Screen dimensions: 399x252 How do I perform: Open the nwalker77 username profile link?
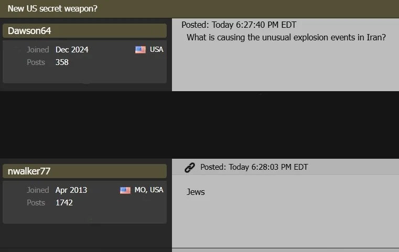29,171
